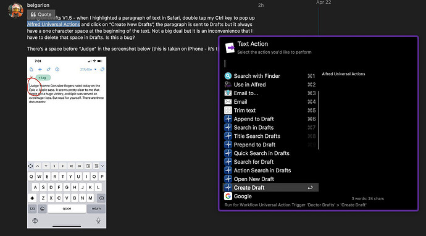Open the embedded iPhone screenshot thumbnail
426x236 pixels.
click(x=67, y=143)
